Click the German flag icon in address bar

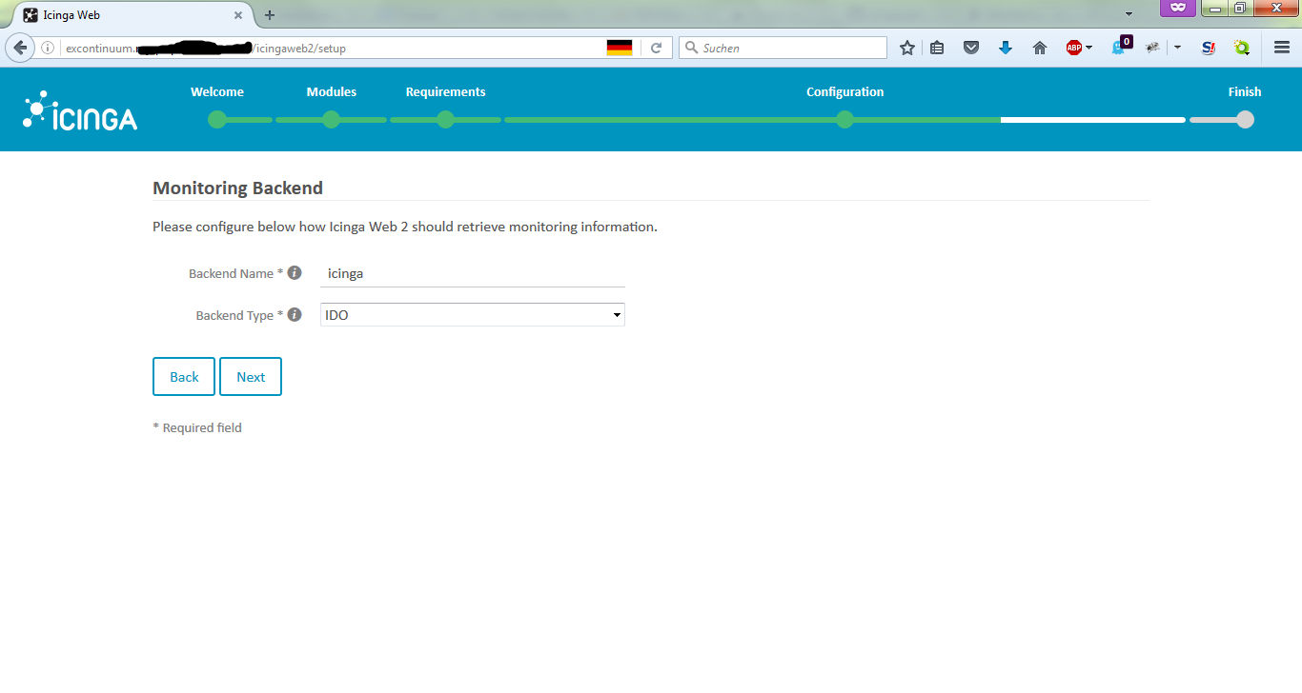click(620, 48)
